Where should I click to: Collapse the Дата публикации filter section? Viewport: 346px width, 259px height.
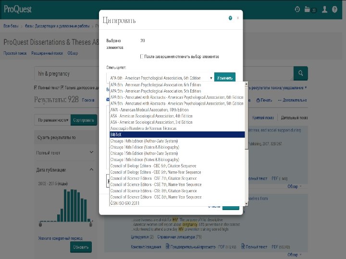(x=92, y=169)
